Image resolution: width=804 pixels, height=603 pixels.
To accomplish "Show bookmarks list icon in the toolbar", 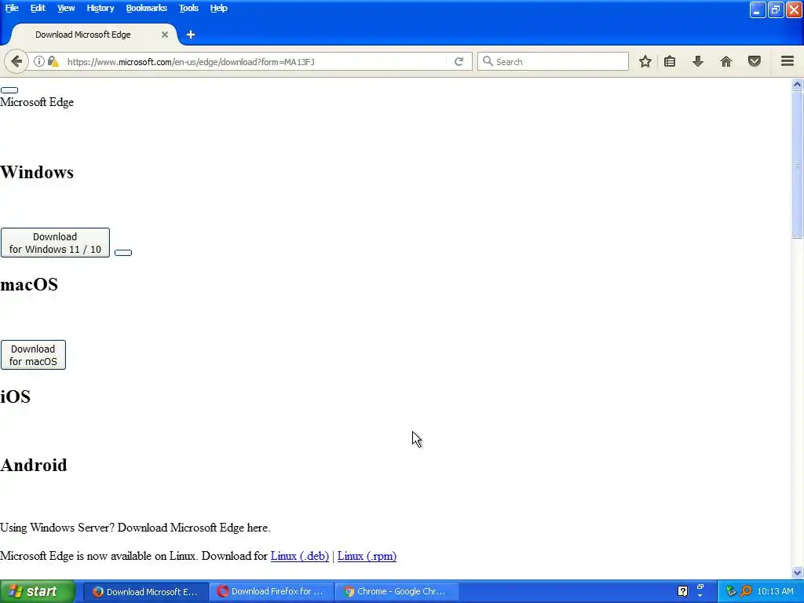I will [x=670, y=61].
